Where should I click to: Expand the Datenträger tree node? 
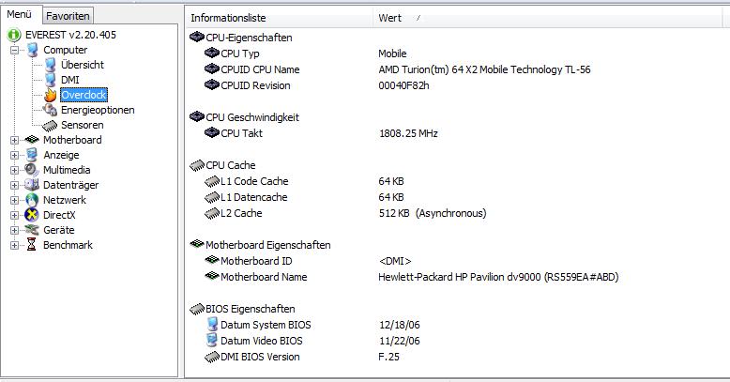14,185
